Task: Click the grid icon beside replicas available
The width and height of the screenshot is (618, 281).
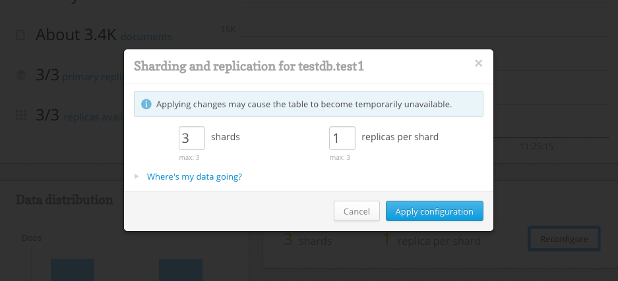Action: [x=21, y=116]
